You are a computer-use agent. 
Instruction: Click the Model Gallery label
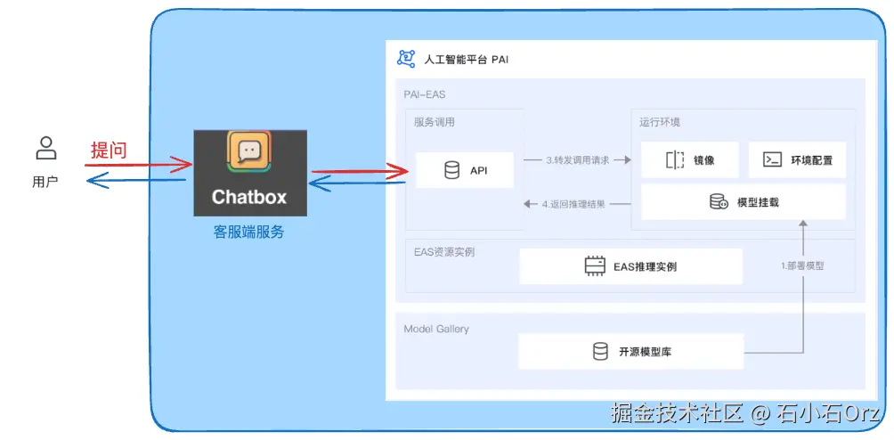436,329
